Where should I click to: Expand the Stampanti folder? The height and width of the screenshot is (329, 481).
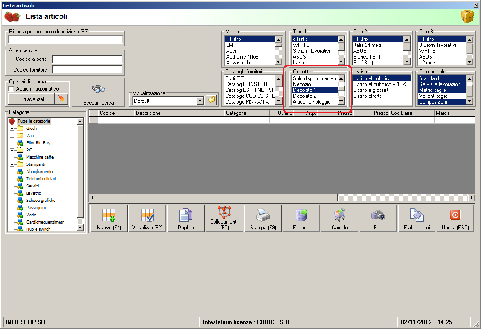coord(12,164)
